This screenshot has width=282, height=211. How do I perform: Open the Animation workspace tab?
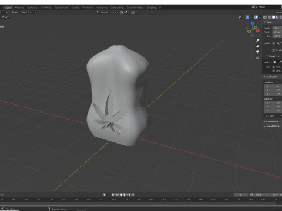point(88,8)
